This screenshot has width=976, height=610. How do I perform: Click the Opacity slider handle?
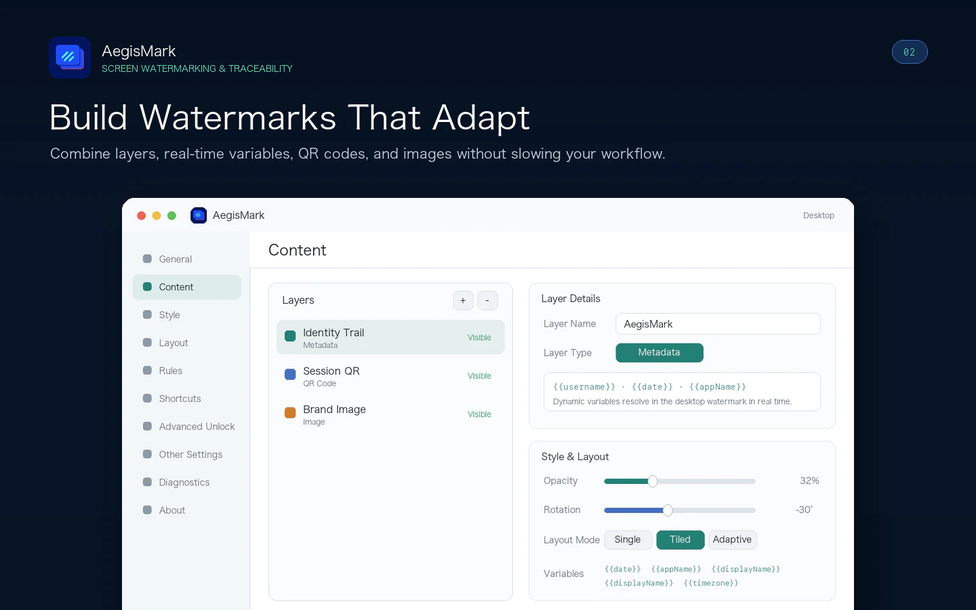tap(653, 481)
